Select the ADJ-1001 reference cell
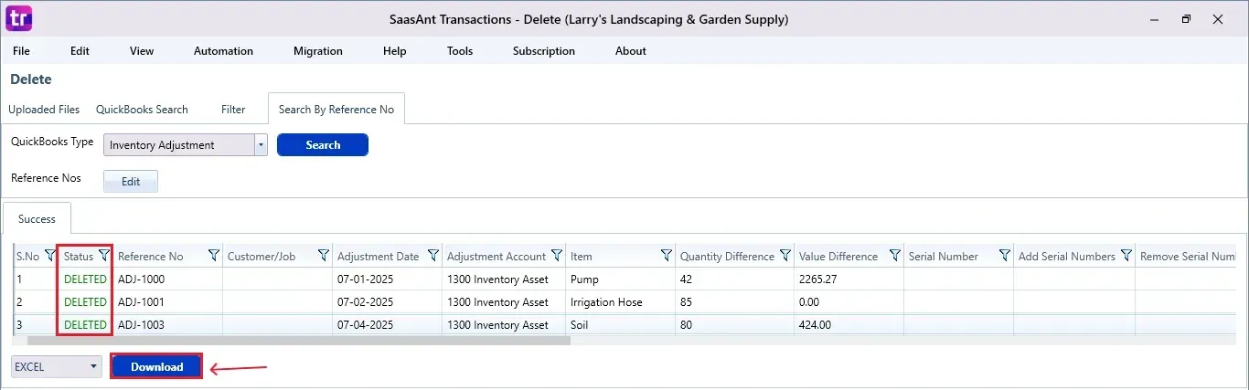 pyautogui.click(x=168, y=302)
